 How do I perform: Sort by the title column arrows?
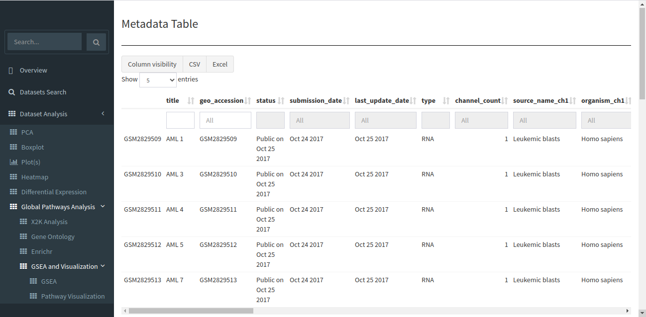[191, 101]
